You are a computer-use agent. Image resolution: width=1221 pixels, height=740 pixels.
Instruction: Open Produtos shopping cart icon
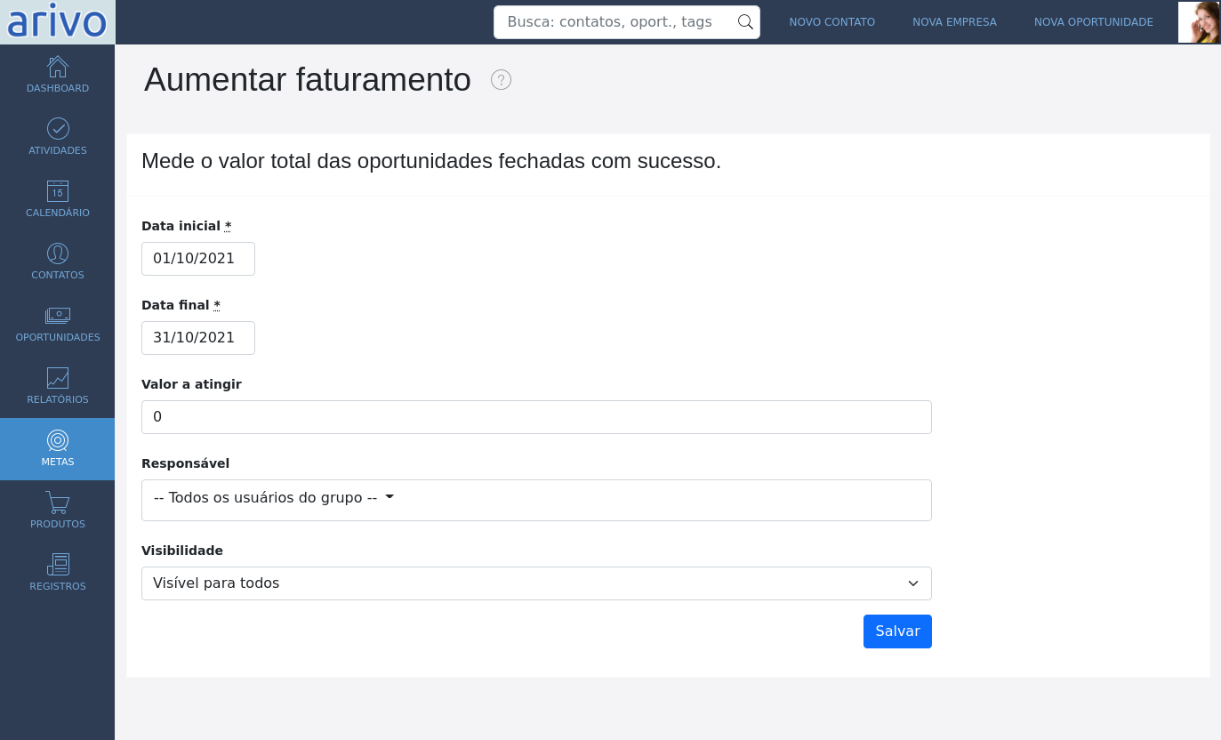coord(58,503)
